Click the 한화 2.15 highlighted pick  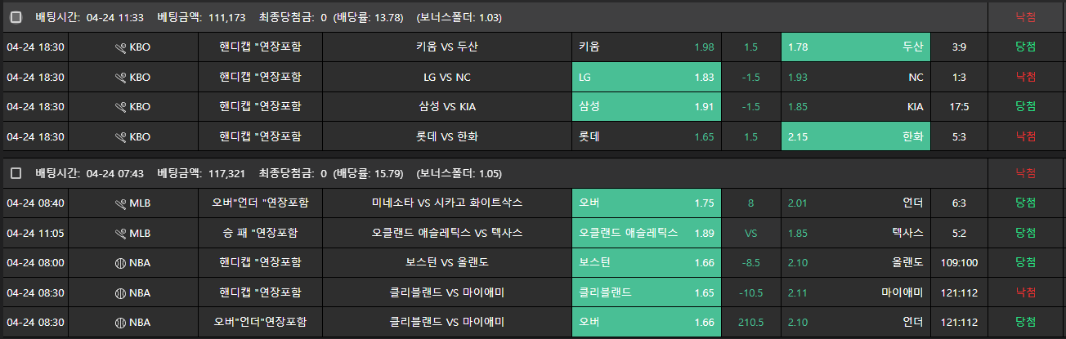click(x=855, y=136)
